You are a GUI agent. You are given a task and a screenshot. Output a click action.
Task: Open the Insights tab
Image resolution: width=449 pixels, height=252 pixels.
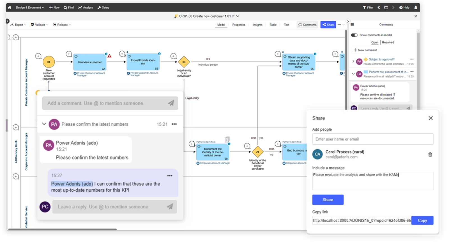point(257,25)
